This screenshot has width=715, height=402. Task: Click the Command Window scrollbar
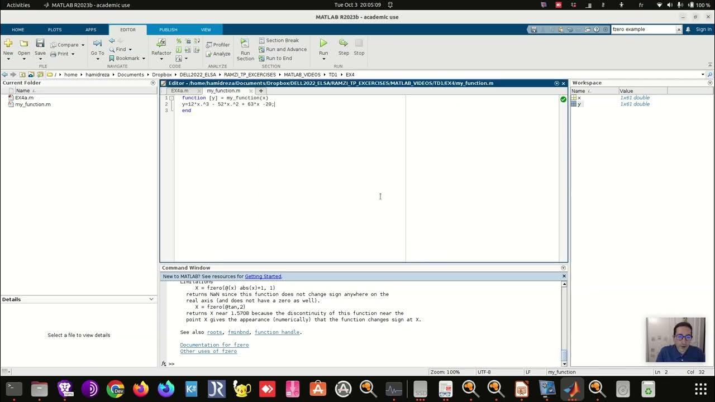click(x=564, y=324)
